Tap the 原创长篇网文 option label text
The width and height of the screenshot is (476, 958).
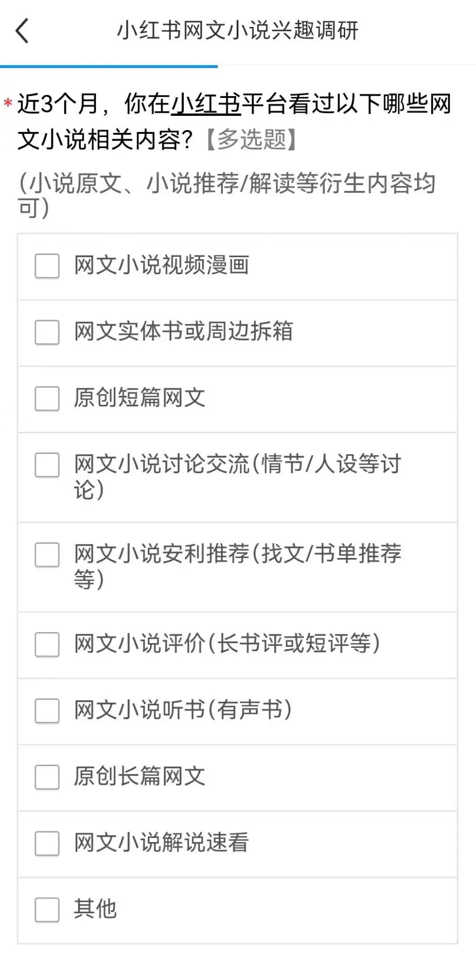coord(140,776)
